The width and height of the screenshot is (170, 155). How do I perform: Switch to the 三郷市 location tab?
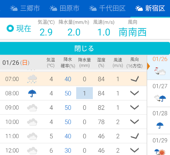(25, 8)
